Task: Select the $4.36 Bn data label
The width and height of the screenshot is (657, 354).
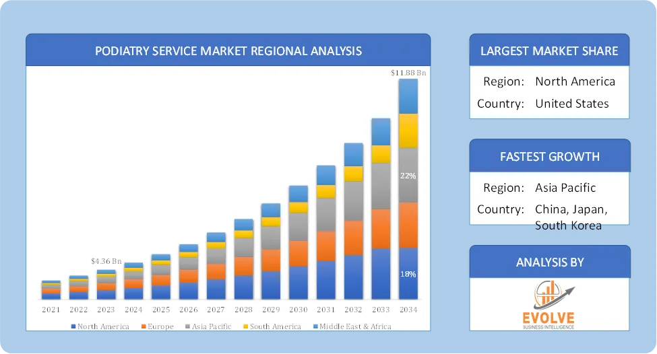Action: [106, 262]
